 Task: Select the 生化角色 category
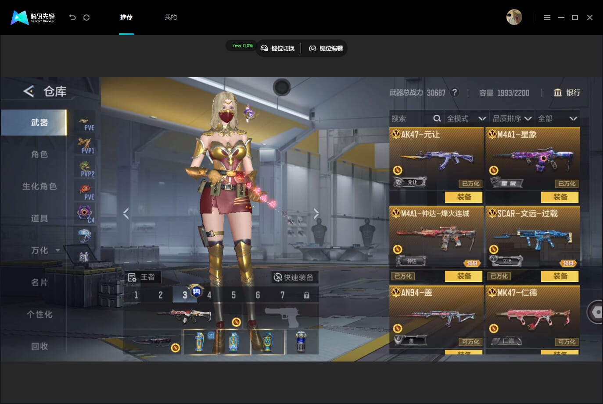coord(39,186)
